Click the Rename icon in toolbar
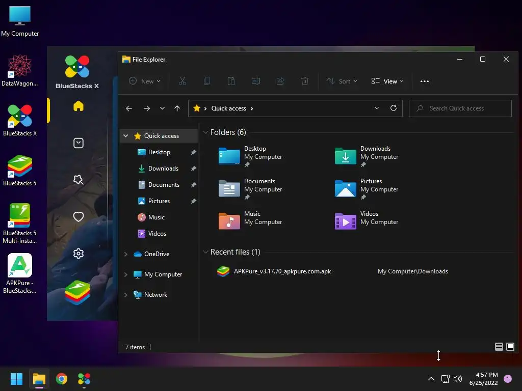522x391 pixels. pos(256,81)
